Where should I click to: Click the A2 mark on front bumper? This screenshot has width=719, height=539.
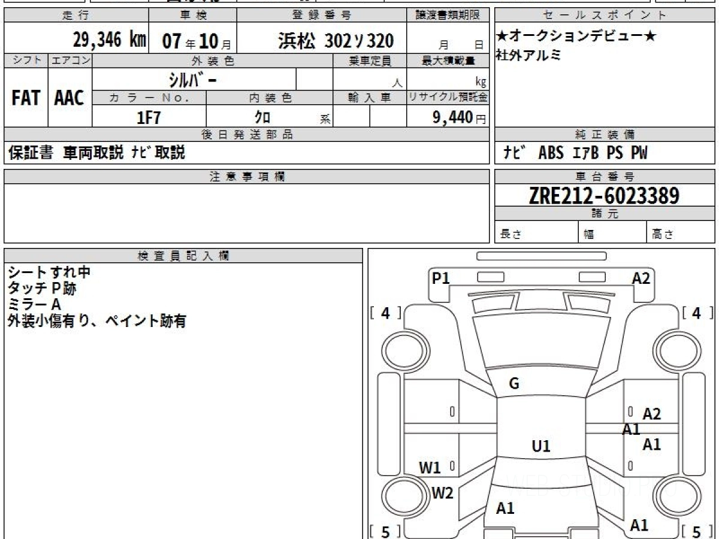[641, 277]
